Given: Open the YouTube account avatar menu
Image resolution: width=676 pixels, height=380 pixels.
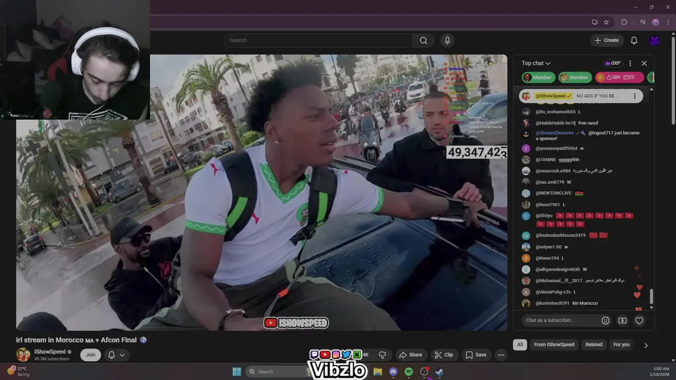Looking at the screenshot, I should [x=655, y=41].
